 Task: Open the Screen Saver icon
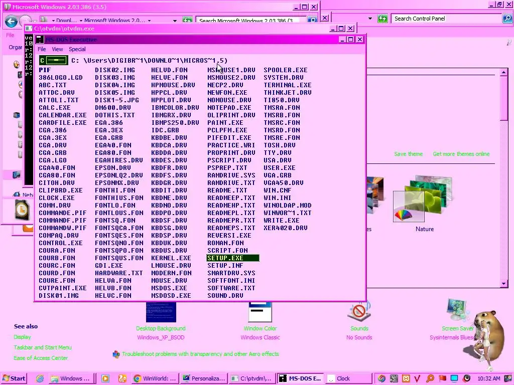pyautogui.click(x=458, y=310)
